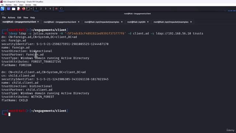Screen dimensions: 236x133
Task: Click the purple show-desktop panel icon
Action: click(8, 9)
